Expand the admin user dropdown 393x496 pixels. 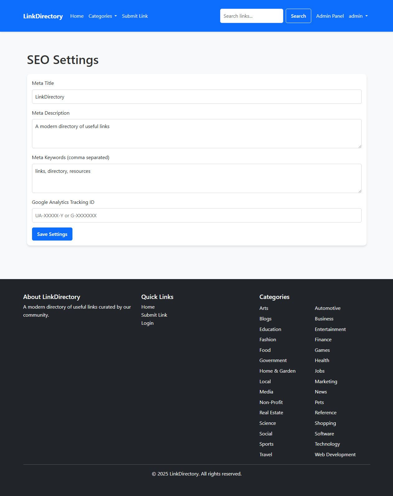(x=358, y=16)
